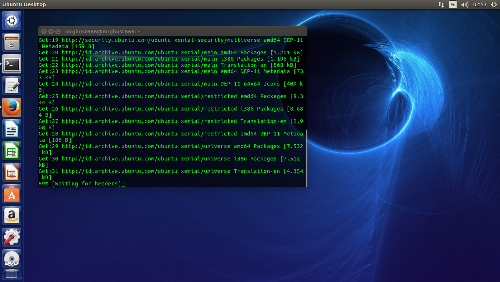Open the sound volume indicator
This screenshot has width=500, height=282.
(465, 4)
